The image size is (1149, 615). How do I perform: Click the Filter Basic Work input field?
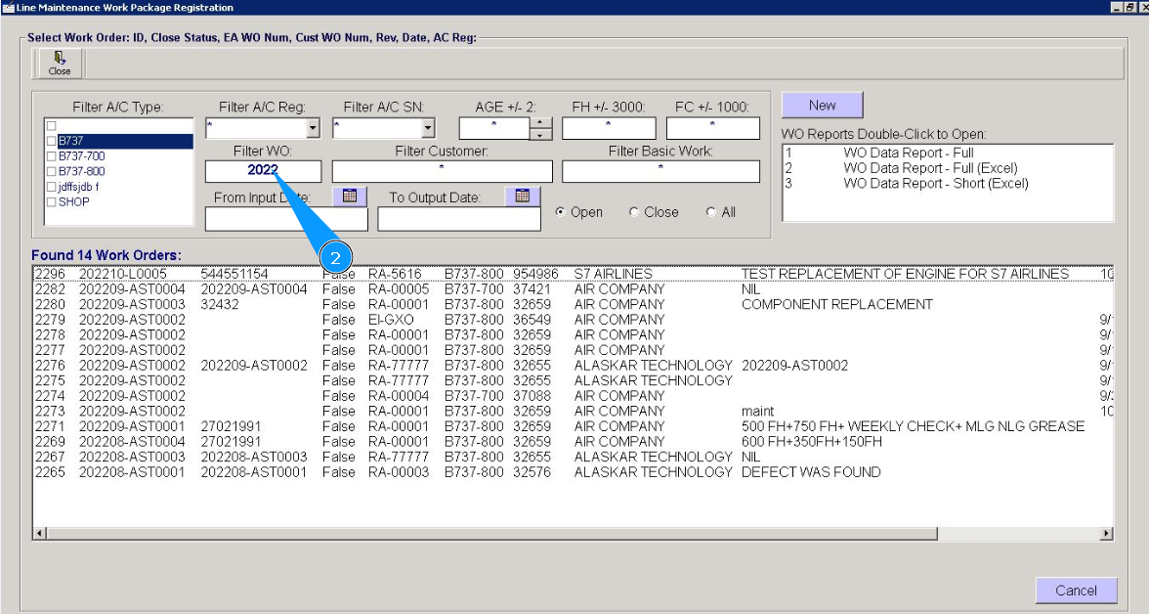click(660, 171)
